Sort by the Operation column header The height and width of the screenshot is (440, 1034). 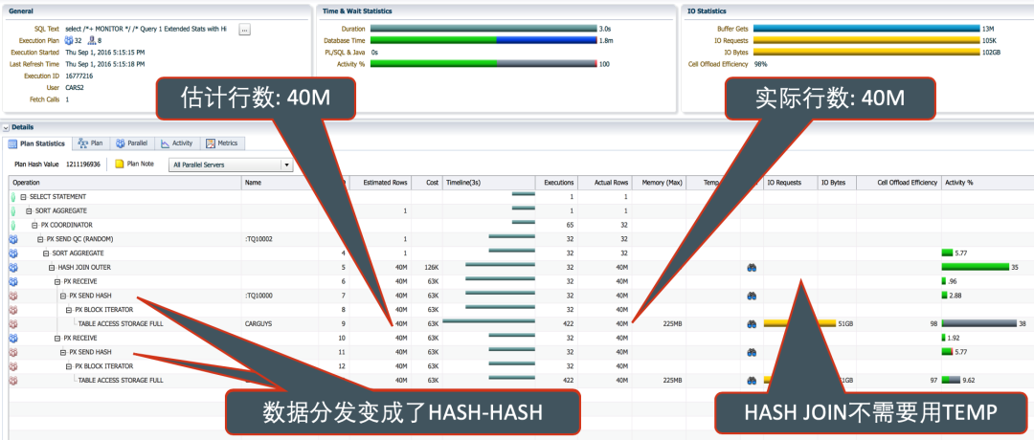tap(125, 183)
